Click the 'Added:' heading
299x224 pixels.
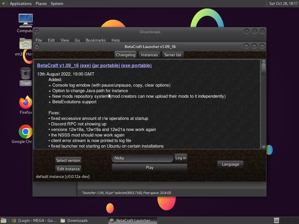click(55, 80)
